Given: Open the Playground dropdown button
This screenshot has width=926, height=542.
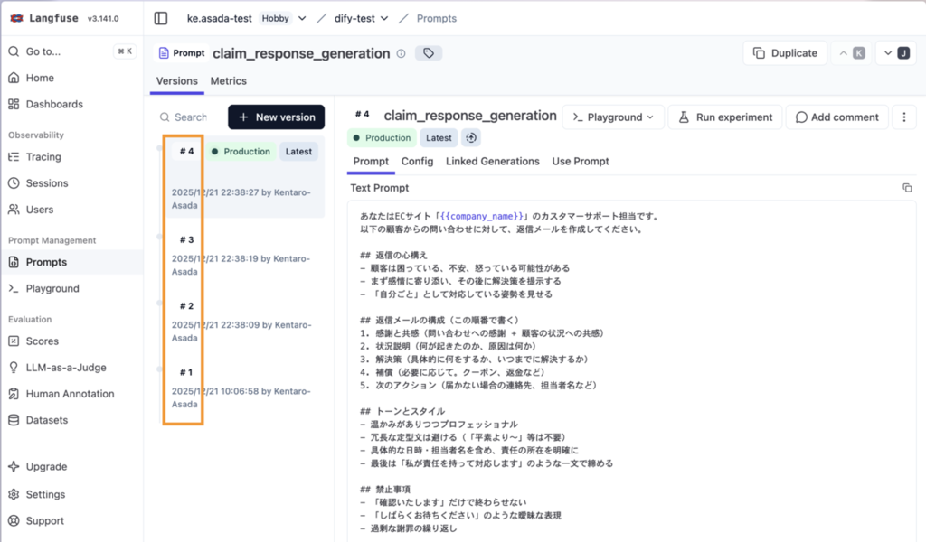Looking at the screenshot, I should (613, 117).
